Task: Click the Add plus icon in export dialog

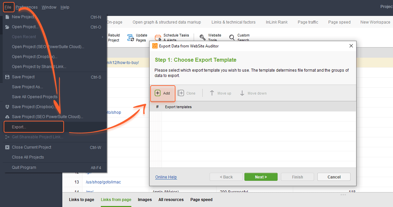Action: [x=158, y=93]
